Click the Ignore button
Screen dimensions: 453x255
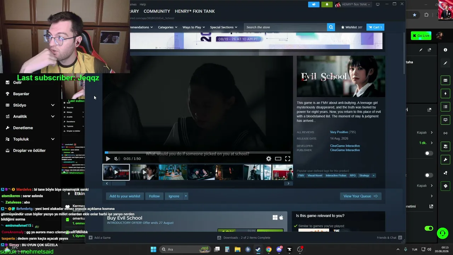(174, 196)
